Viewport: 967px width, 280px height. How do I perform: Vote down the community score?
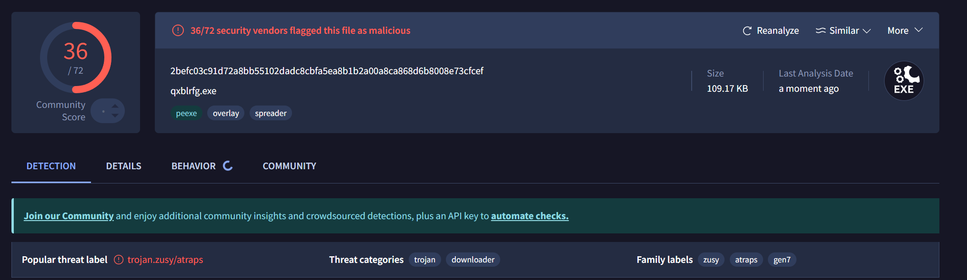coord(115,116)
